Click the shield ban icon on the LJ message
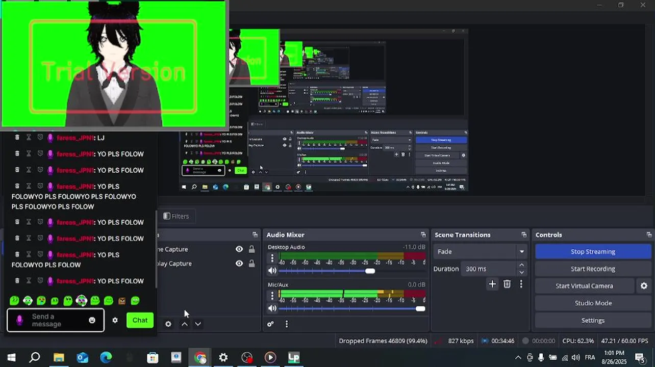Screen dimensions: 655x367 click(40, 138)
